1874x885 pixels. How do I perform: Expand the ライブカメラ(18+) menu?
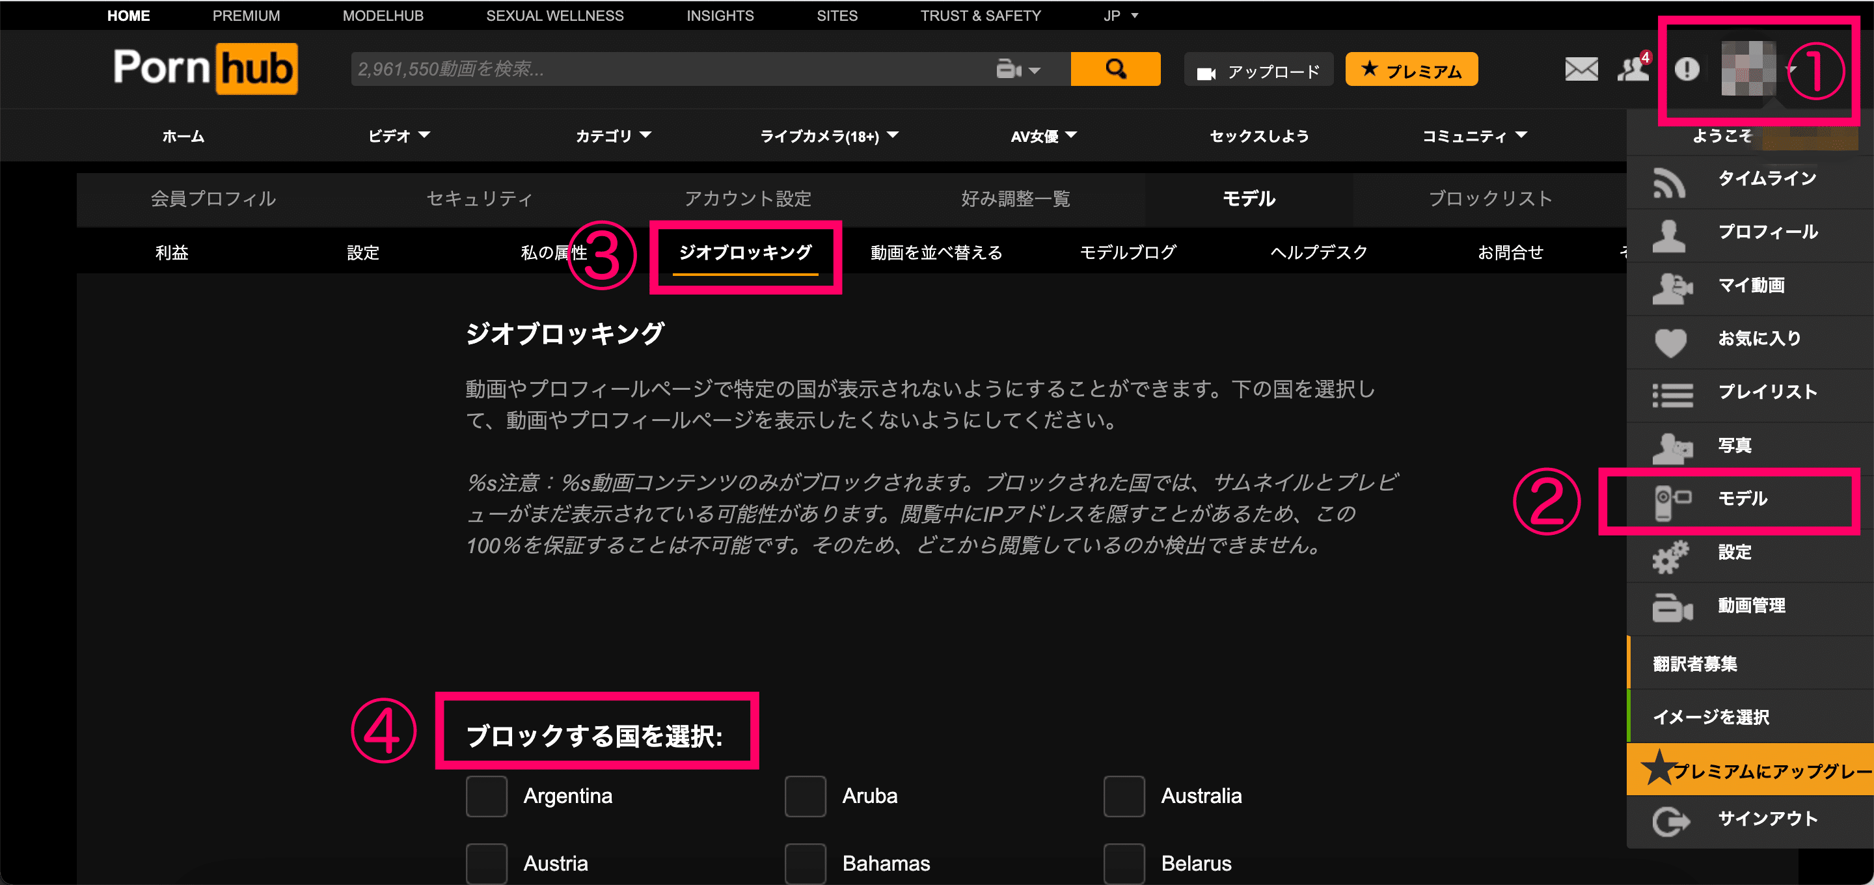(x=830, y=136)
